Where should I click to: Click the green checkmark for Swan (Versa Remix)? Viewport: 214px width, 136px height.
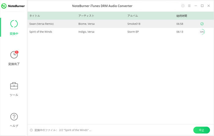pos(202,24)
